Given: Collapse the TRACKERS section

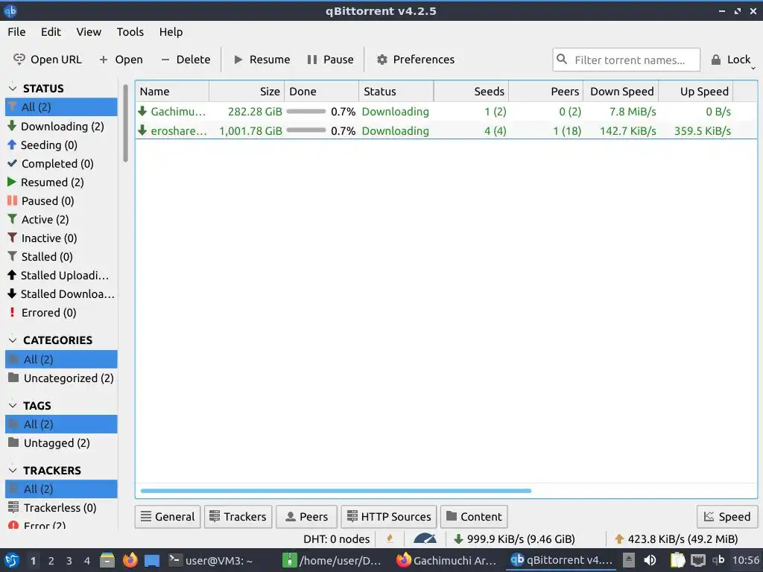Looking at the screenshot, I should click(13, 471).
